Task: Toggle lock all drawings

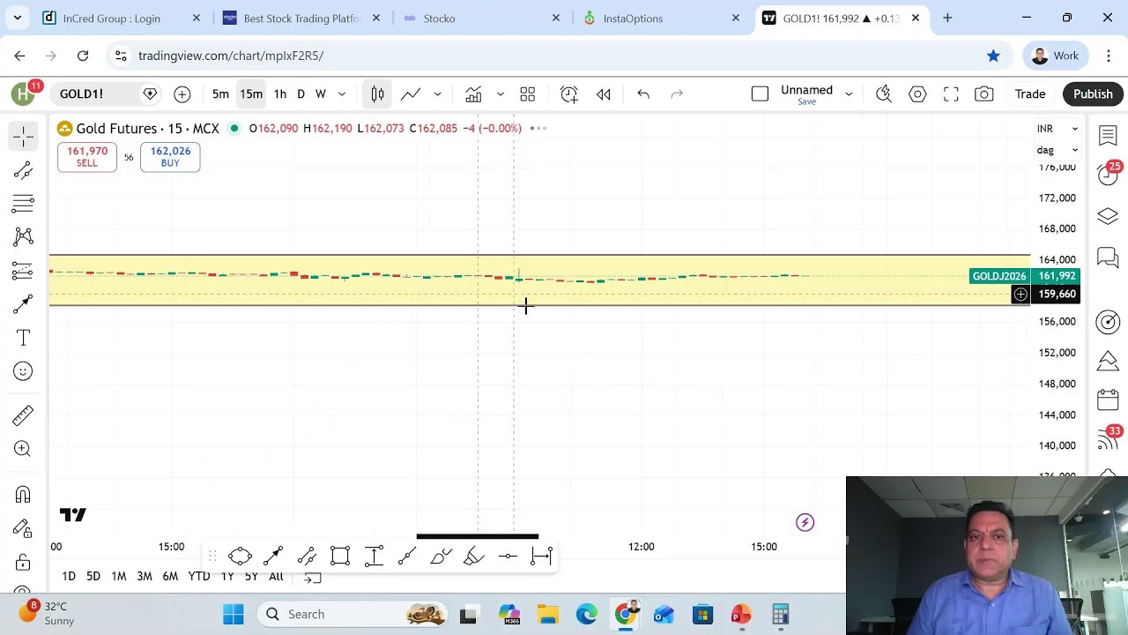Action: tap(23, 563)
